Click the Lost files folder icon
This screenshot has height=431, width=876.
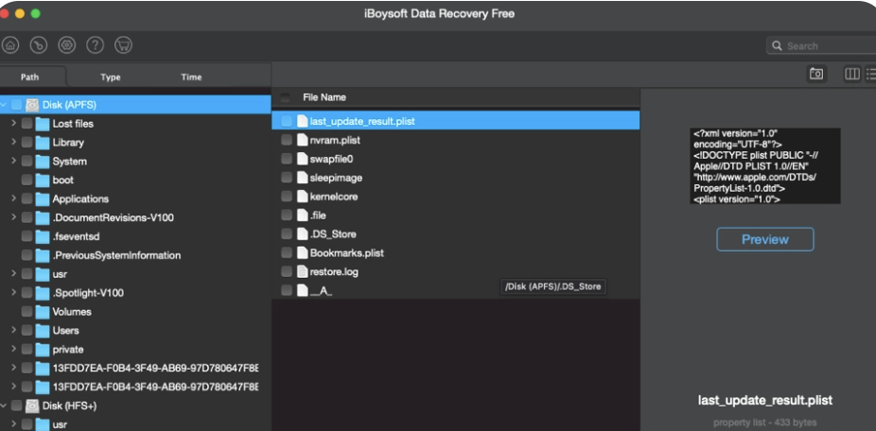43,124
